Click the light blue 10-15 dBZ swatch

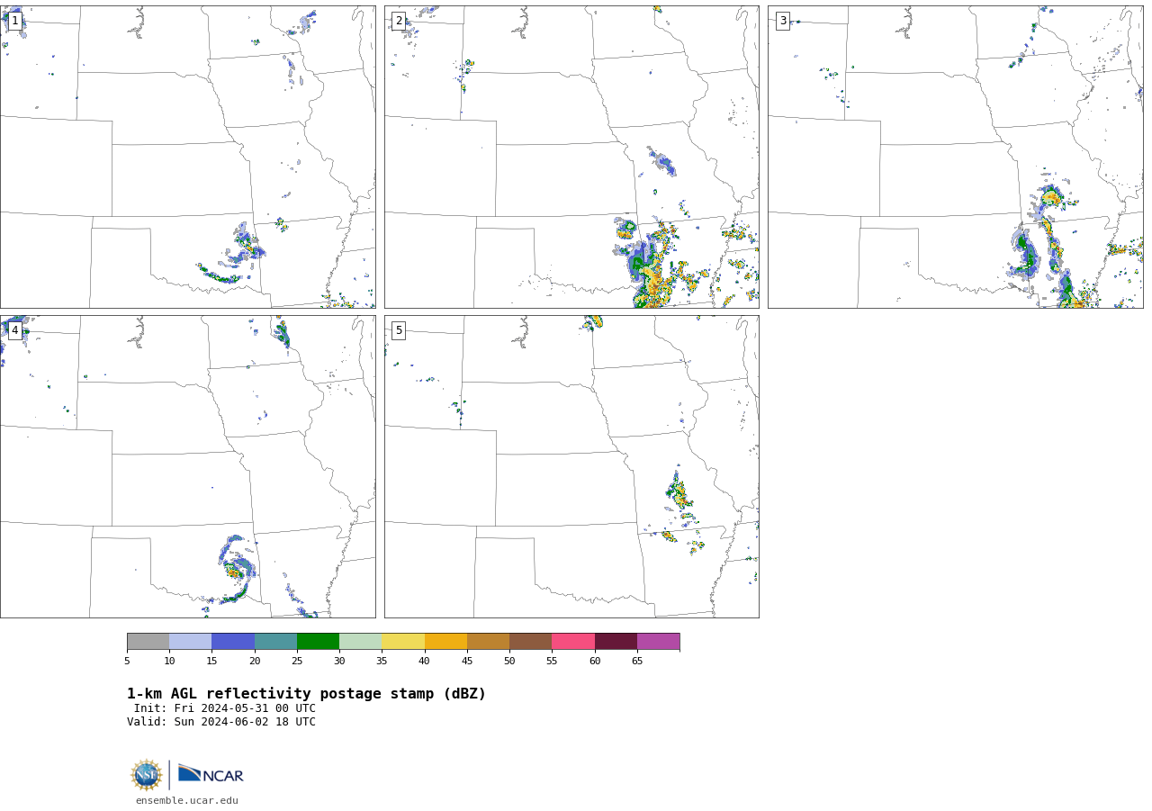(191, 641)
